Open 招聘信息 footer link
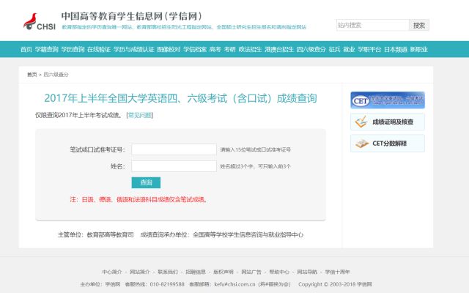Screen dimensions: 469x293 (x=196, y=272)
